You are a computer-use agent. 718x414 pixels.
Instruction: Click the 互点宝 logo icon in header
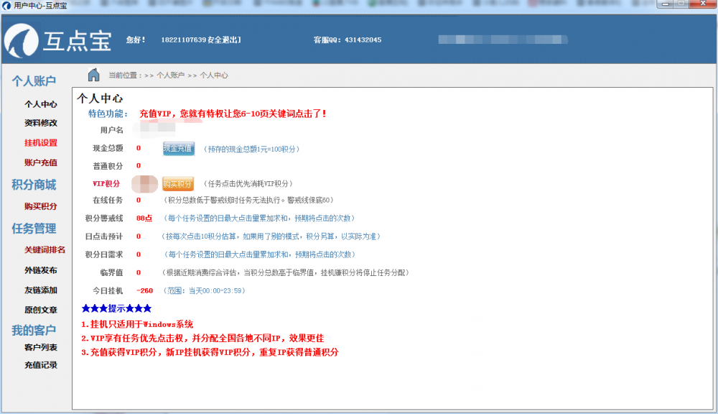click(x=21, y=41)
